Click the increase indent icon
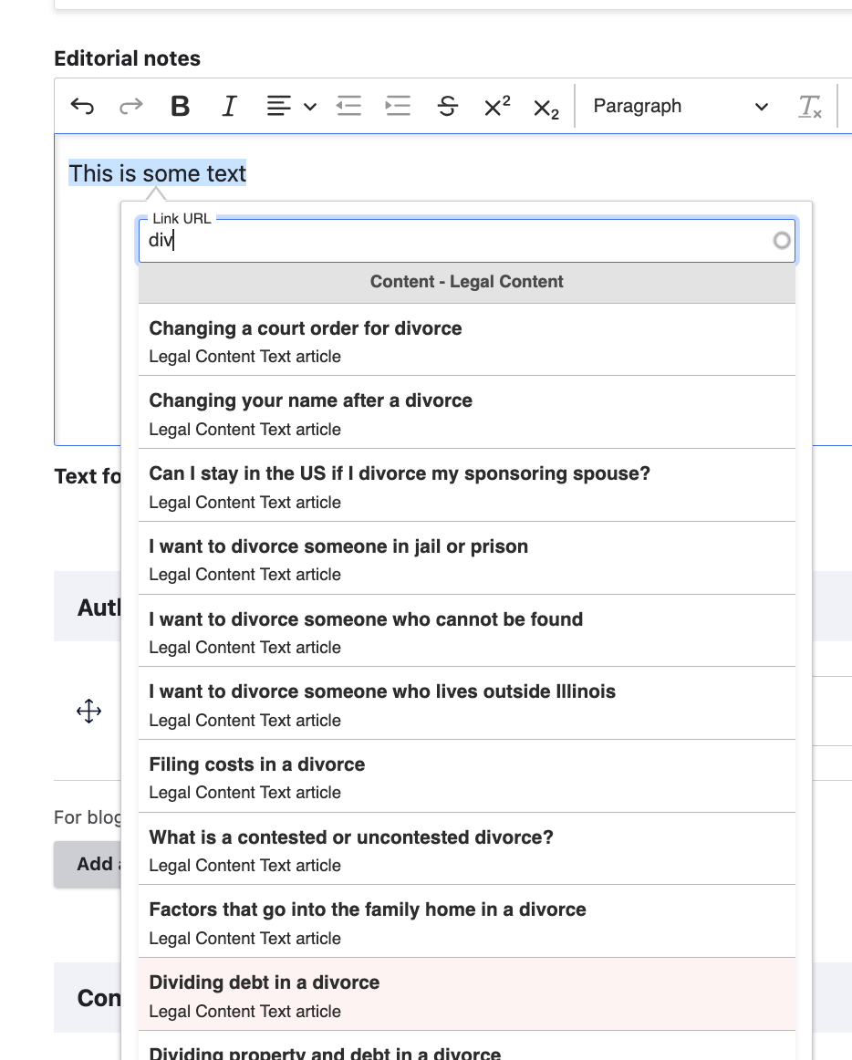Screen dimensions: 852x1060 (x=398, y=106)
